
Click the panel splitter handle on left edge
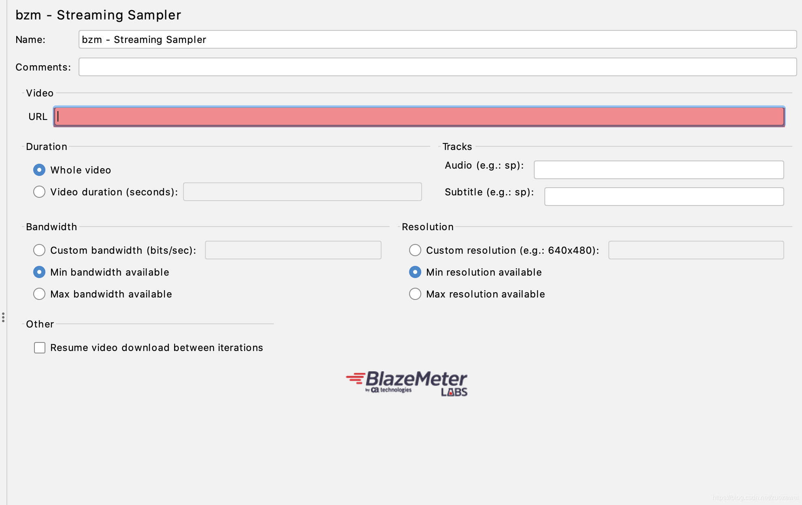click(3, 317)
